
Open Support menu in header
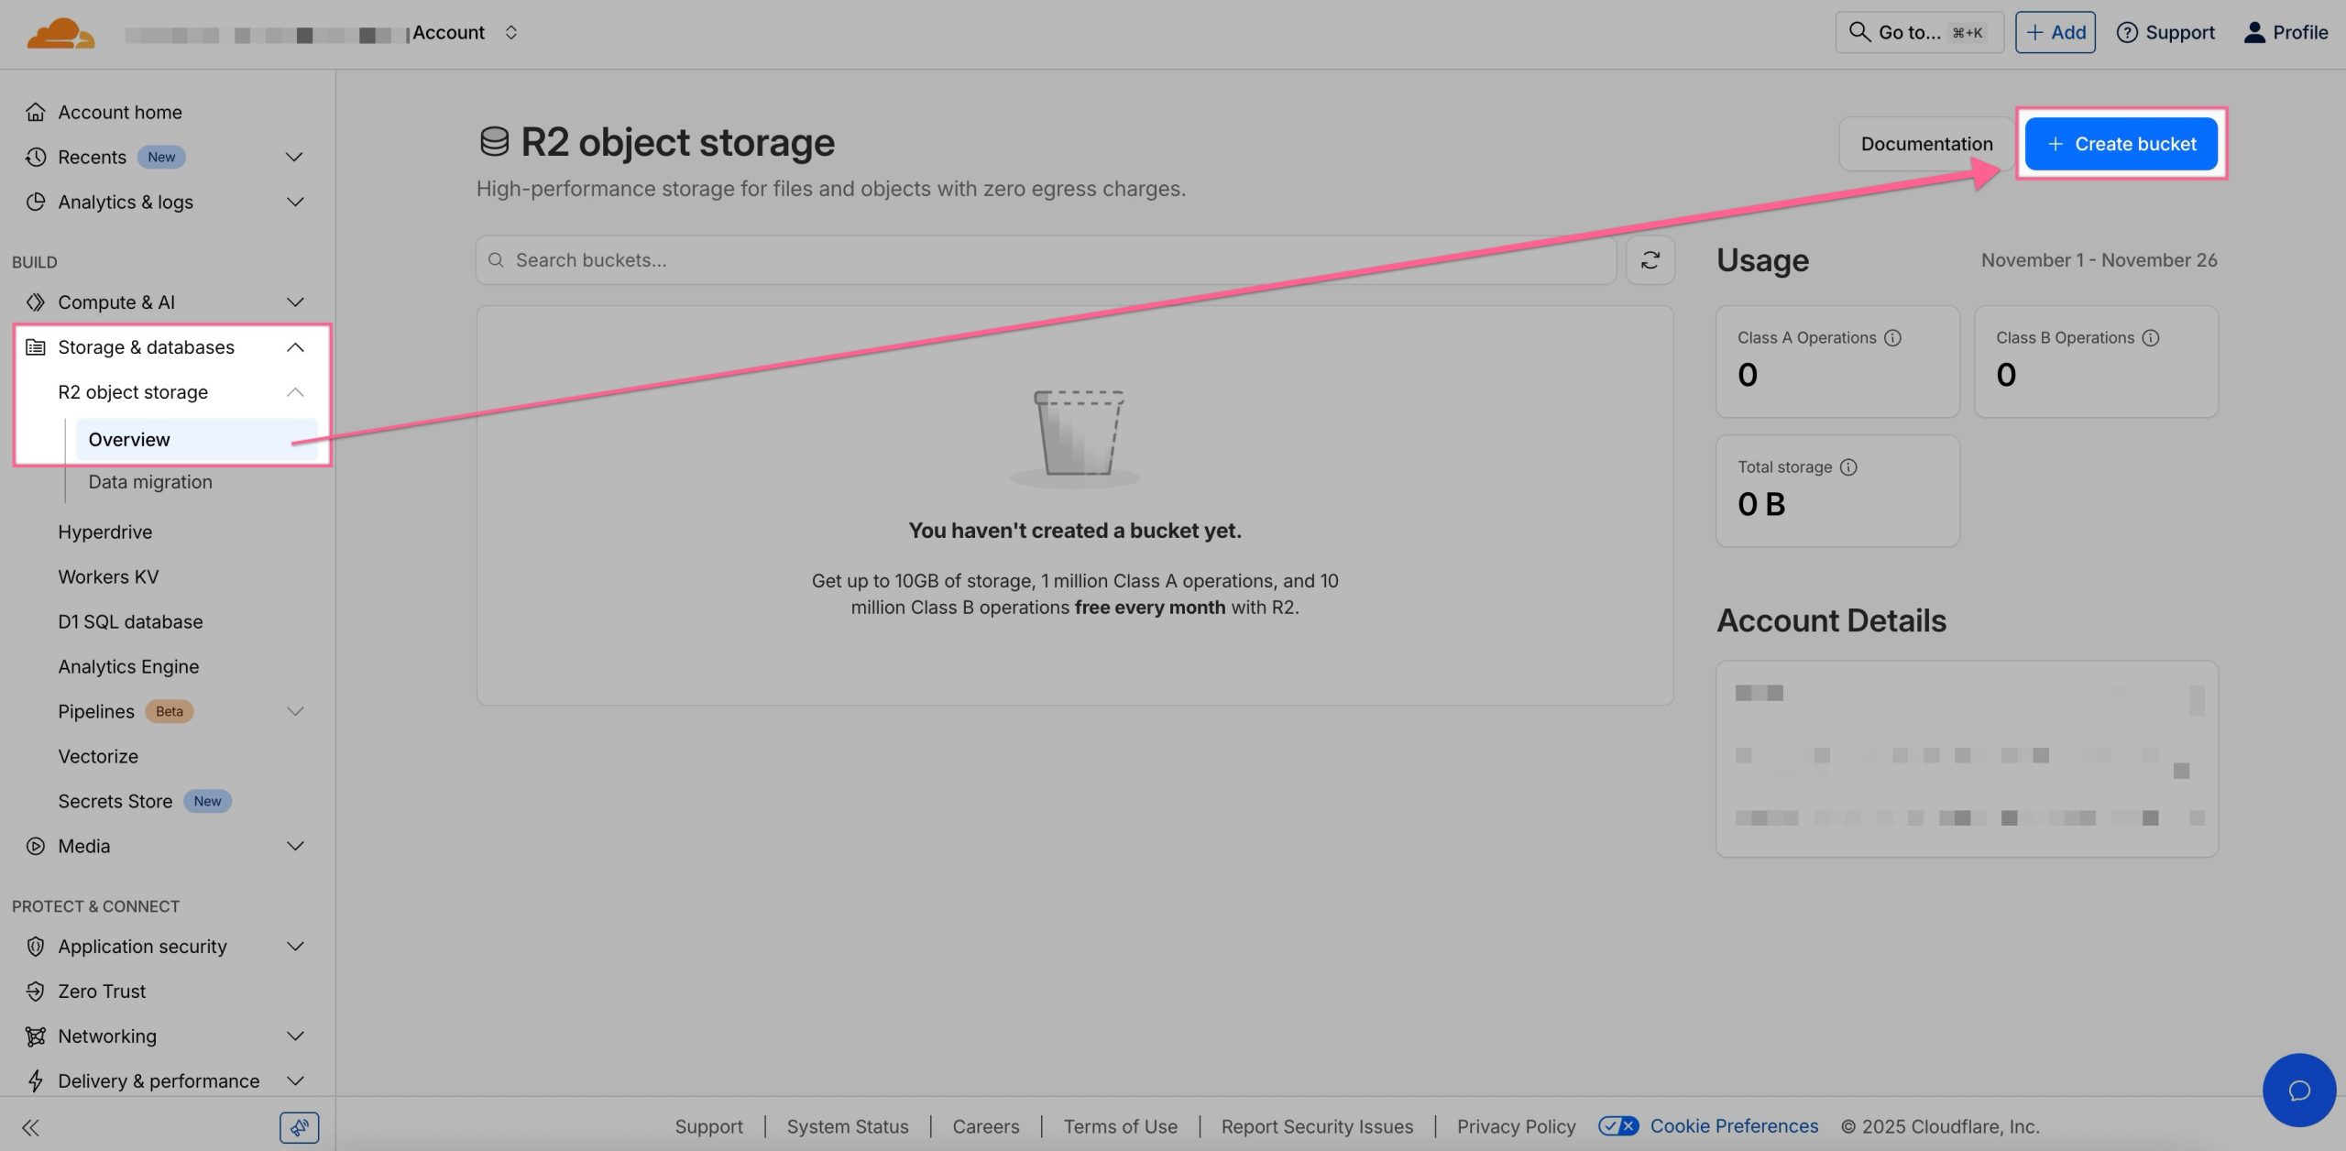(x=2165, y=32)
